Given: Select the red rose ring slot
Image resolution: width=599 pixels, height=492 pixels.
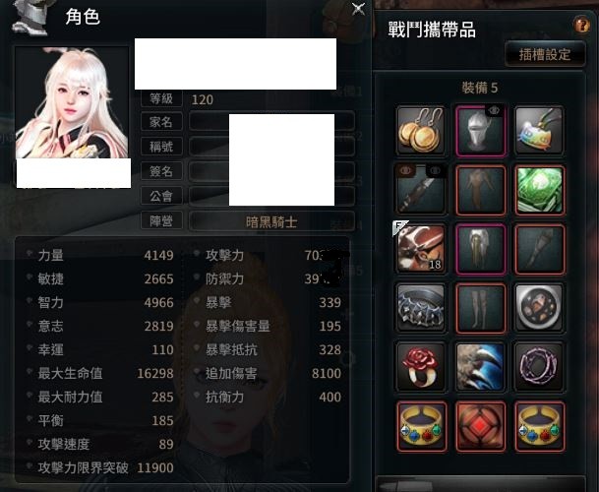Looking at the screenshot, I should pos(421,367).
